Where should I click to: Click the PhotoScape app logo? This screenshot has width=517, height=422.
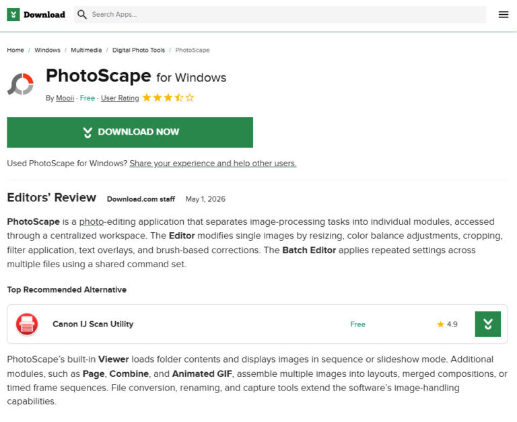click(21, 84)
